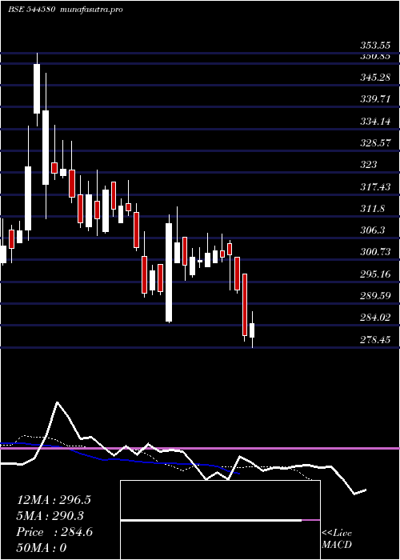Screen dimensions: 400x560
Task: Click the tallest white candle near 350
Action: [37, 89]
